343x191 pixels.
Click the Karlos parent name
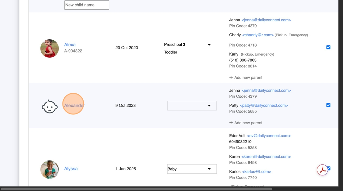pos(235,172)
